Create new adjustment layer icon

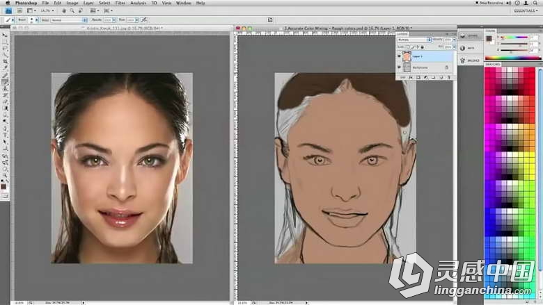426,77
